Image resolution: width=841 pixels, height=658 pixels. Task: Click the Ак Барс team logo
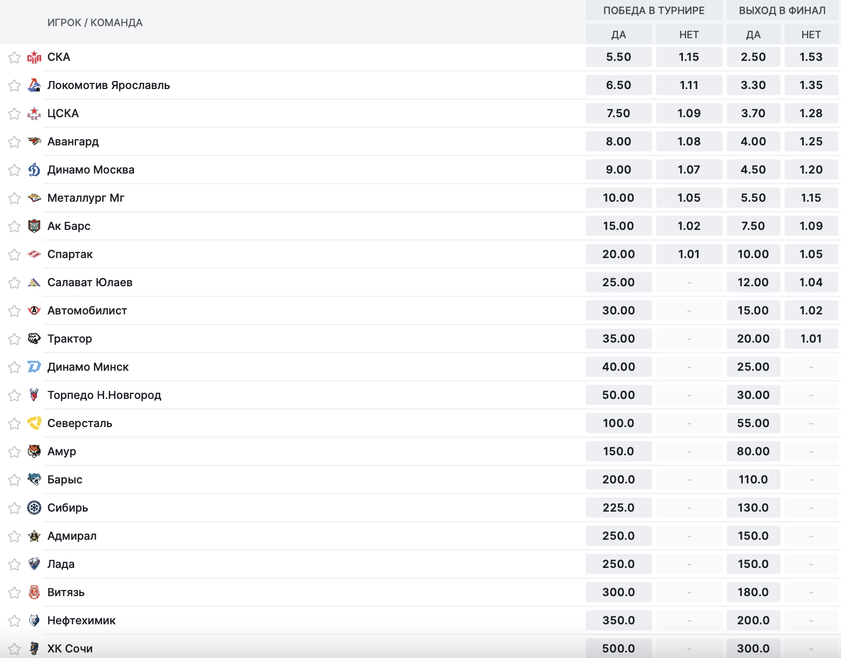tap(34, 226)
